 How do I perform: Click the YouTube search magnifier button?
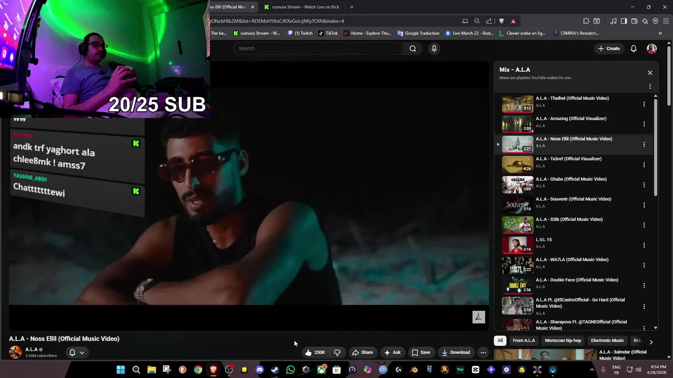point(413,48)
